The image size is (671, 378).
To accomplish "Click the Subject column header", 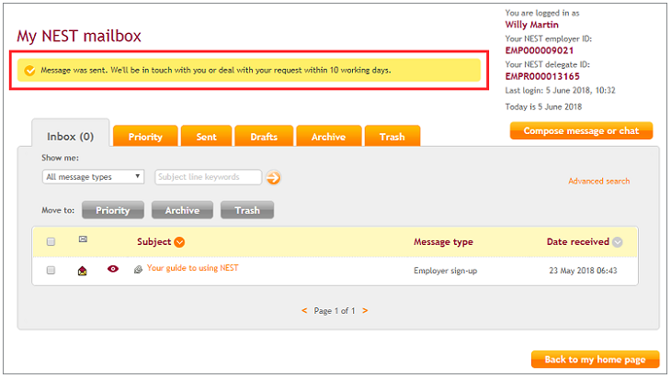I will pos(154,241).
